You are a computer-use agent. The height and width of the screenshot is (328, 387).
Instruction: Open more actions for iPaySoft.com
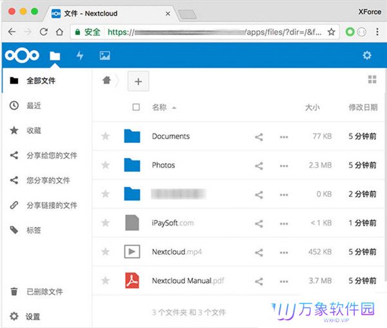tap(284, 224)
